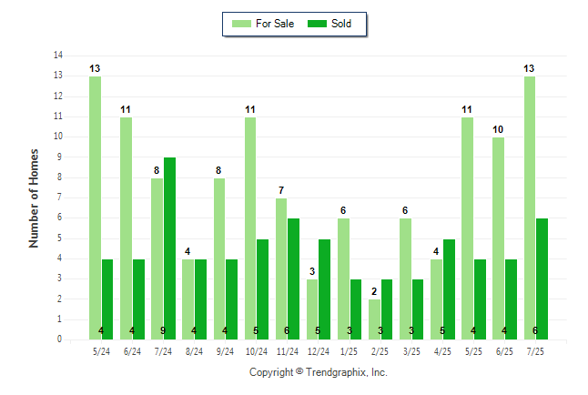Screen dimensions: 588x395
Task: Click the 4/25 Sold bar showing 5
Action: coord(449,289)
